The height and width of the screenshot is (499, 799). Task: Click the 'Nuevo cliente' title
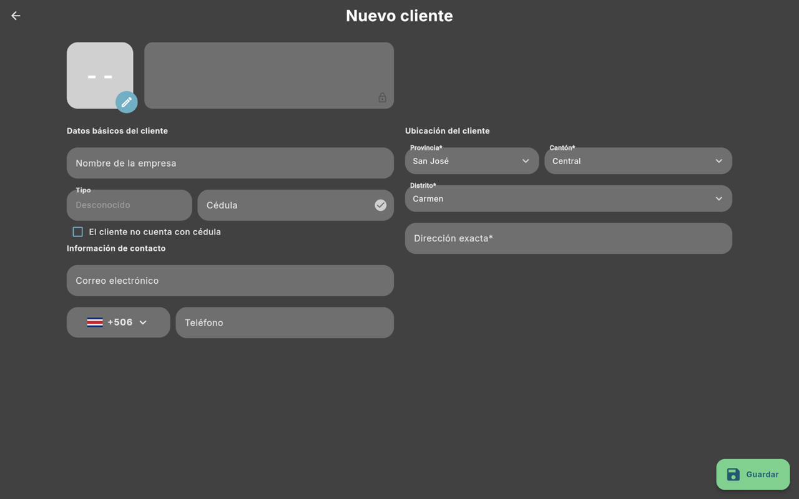coord(399,16)
